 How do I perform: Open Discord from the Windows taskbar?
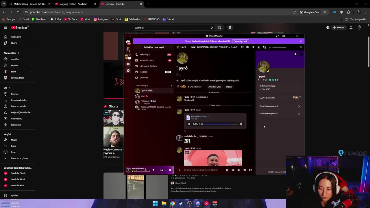tap(198, 203)
